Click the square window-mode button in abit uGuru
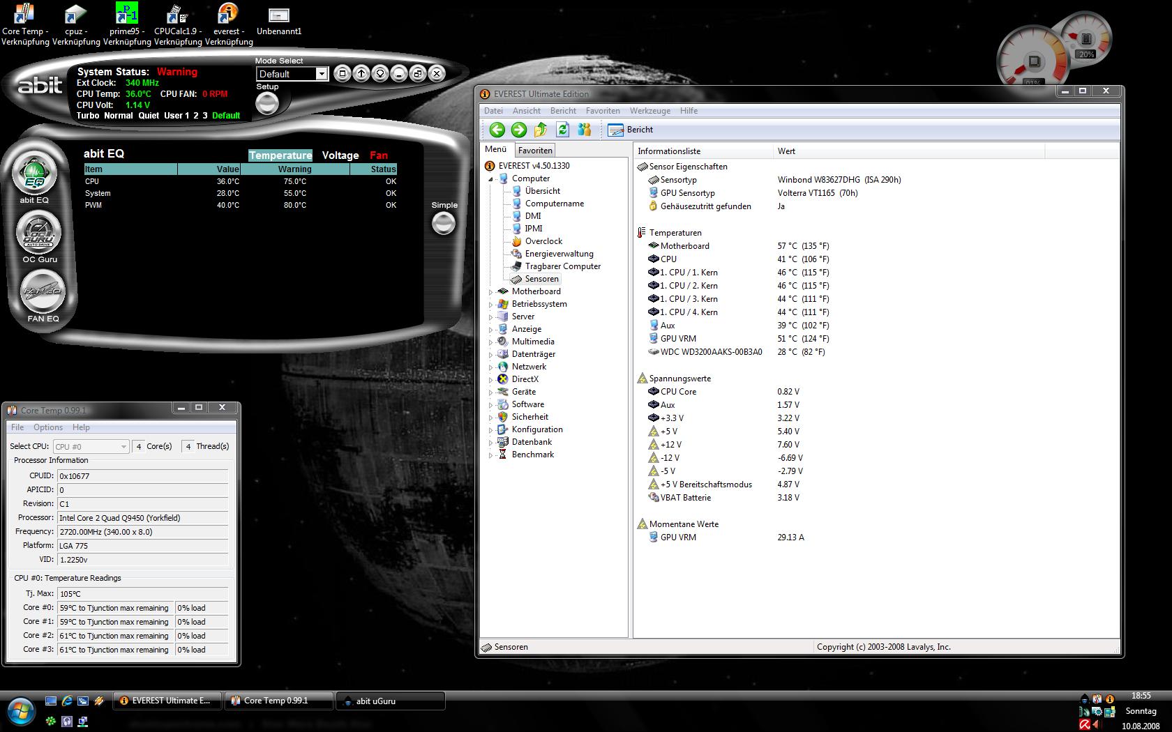This screenshot has height=732, width=1172. coord(343,73)
